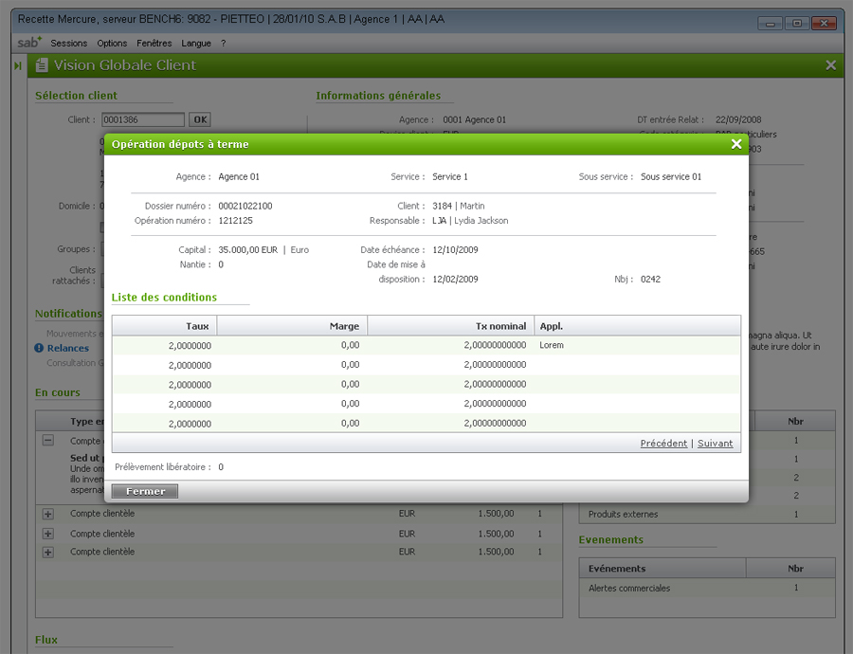Click the sab logo in menu bar
Image resolution: width=853 pixels, height=654 pixels.
(29, 43)
